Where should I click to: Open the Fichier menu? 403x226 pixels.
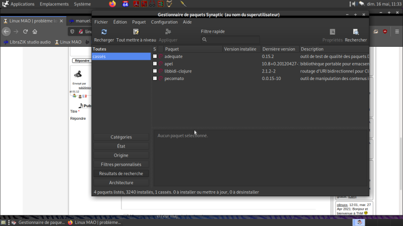tap(101, 22)
